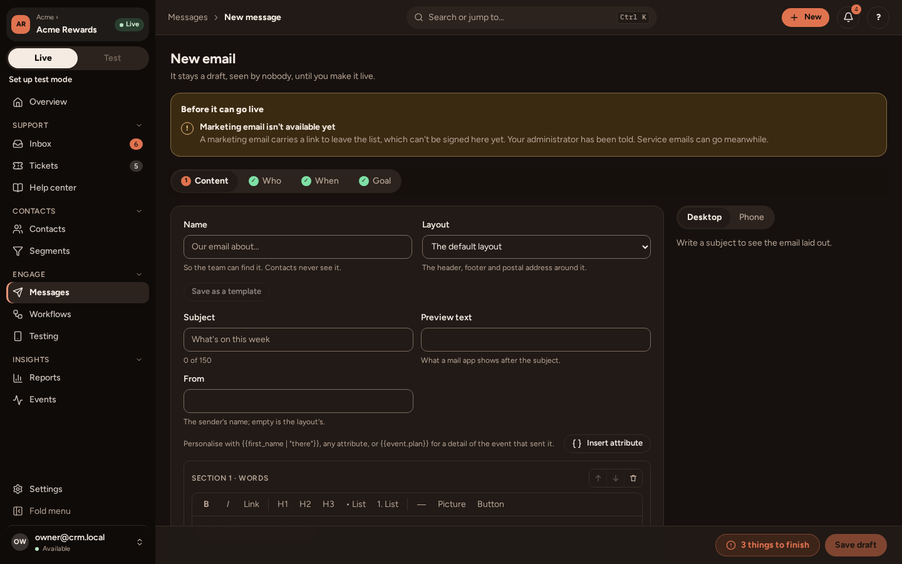
Task: Click Insert attribute button
Action: [607, 444]
